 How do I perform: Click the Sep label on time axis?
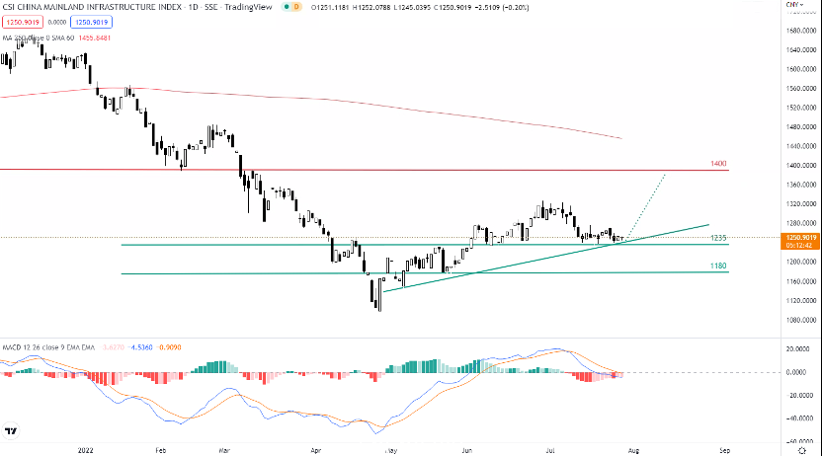[724, 450]
